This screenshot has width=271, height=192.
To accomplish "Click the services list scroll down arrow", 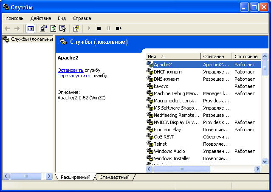I will click(x=265, y=162).
